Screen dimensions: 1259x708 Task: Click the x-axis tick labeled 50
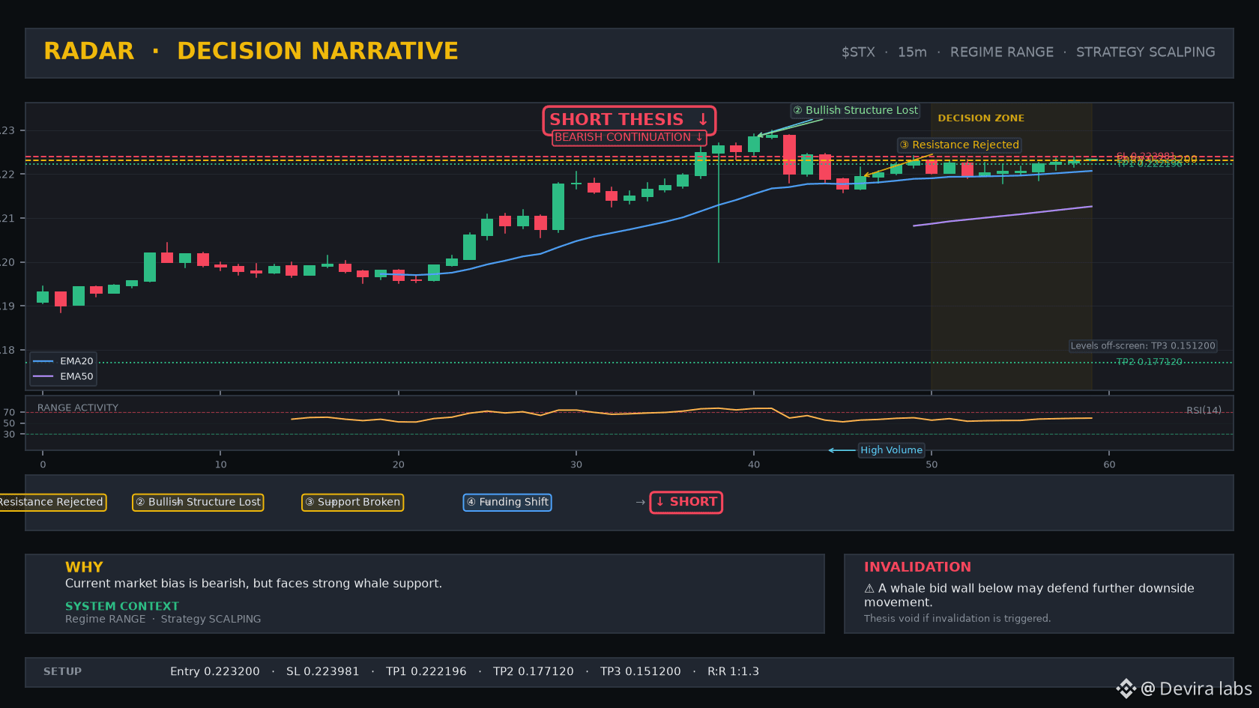coord(932,465)
